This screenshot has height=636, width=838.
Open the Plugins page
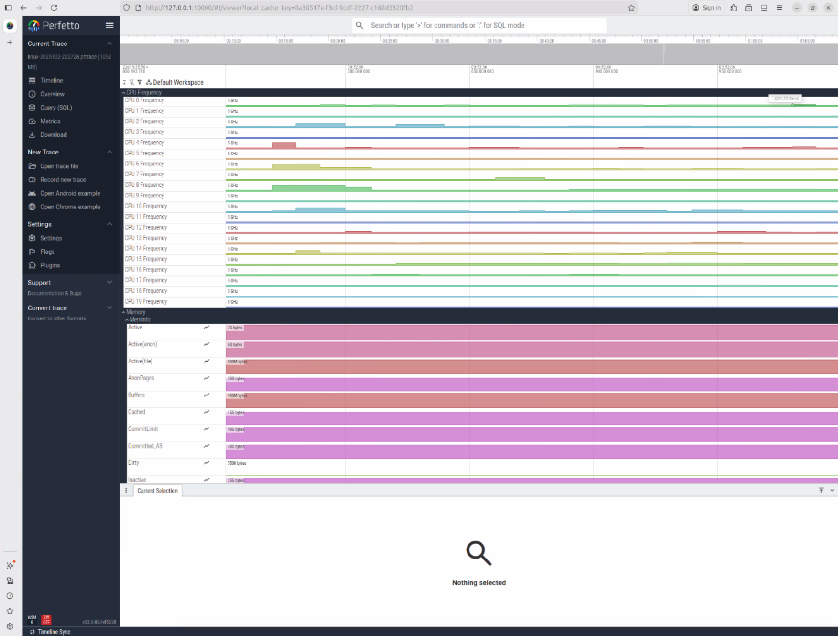[50, 265]
